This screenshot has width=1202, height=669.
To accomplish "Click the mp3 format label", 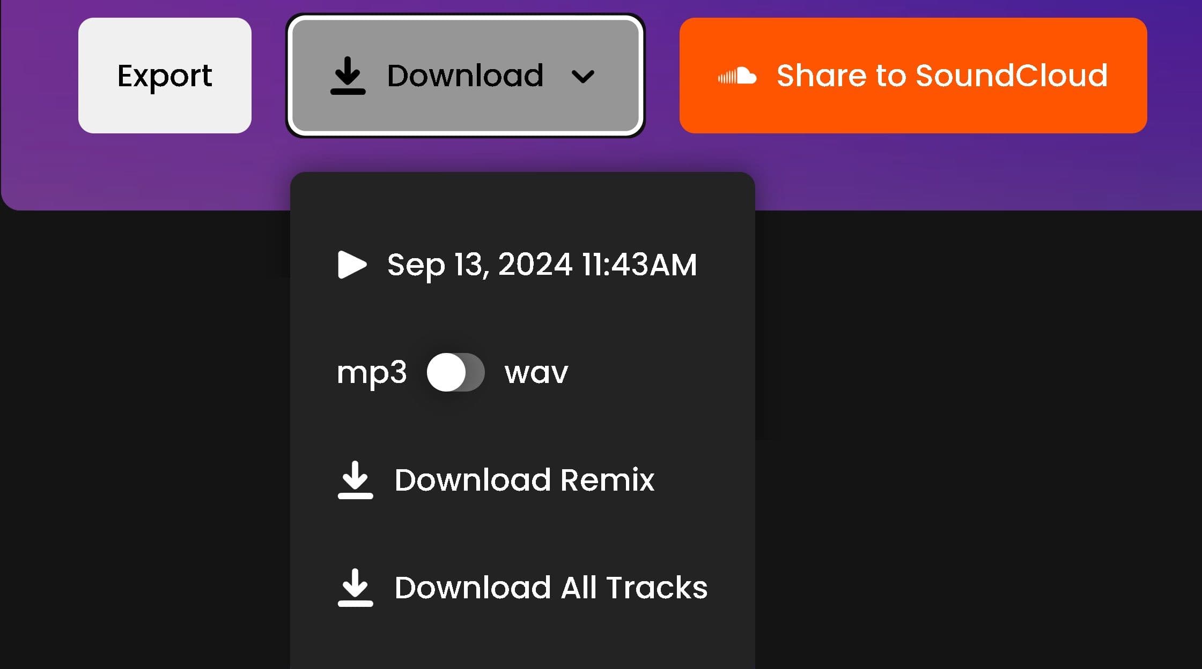I will point(372,373).
